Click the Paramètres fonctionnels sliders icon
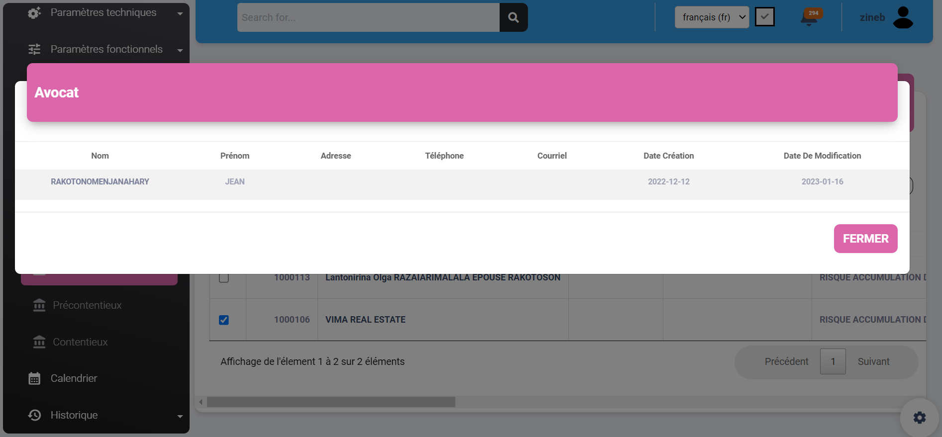 point(34,49)
